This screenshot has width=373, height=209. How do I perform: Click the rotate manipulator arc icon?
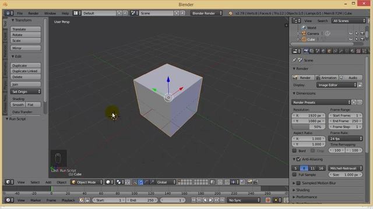(146, 182)
